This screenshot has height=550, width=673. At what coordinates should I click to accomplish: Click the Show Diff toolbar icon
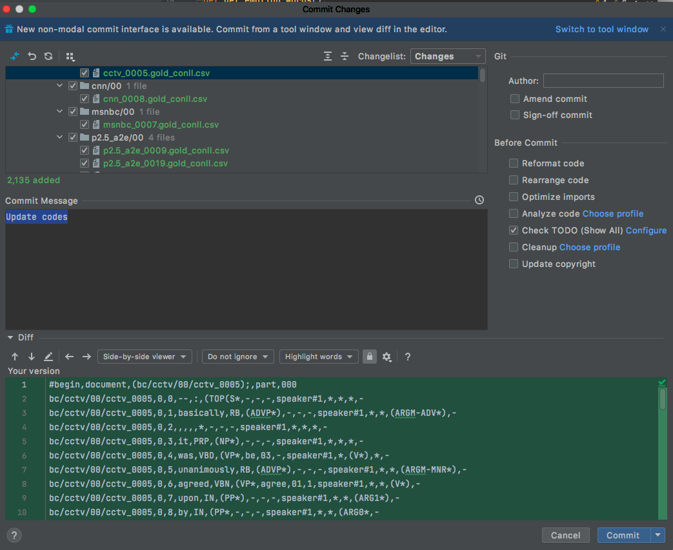15,56
